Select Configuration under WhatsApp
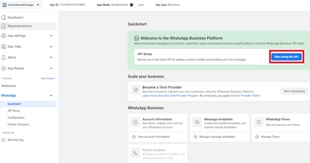The width and height of the screenshot is (310, 163). 16,117
